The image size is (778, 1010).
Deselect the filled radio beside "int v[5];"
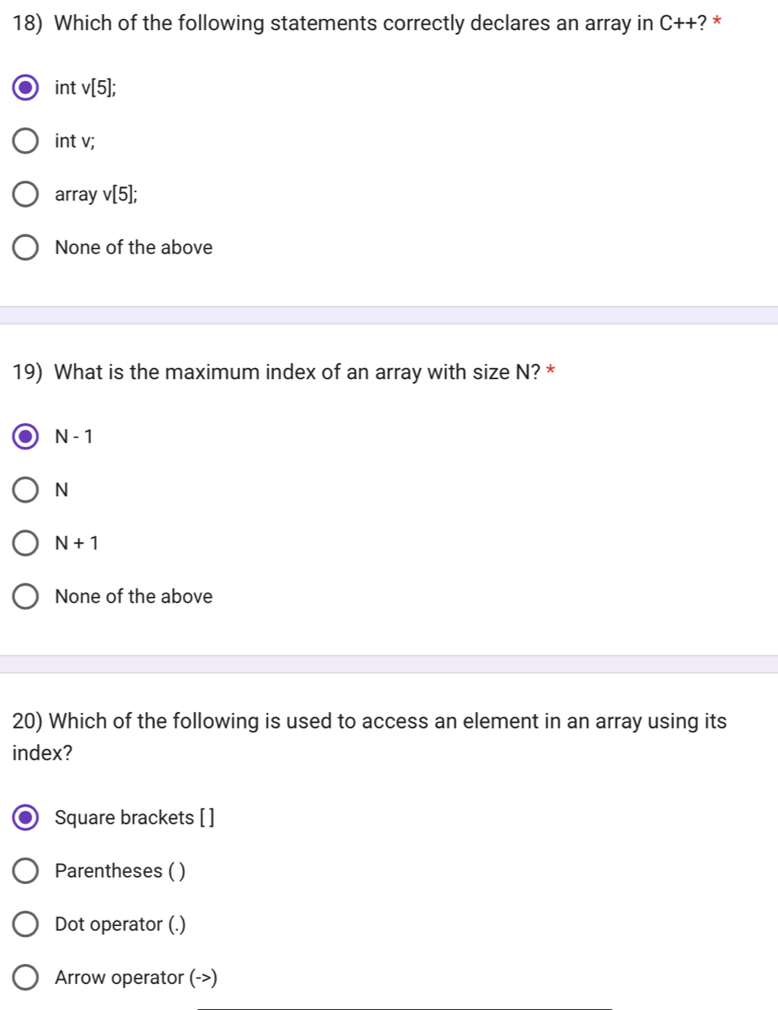tap(25, 88)
